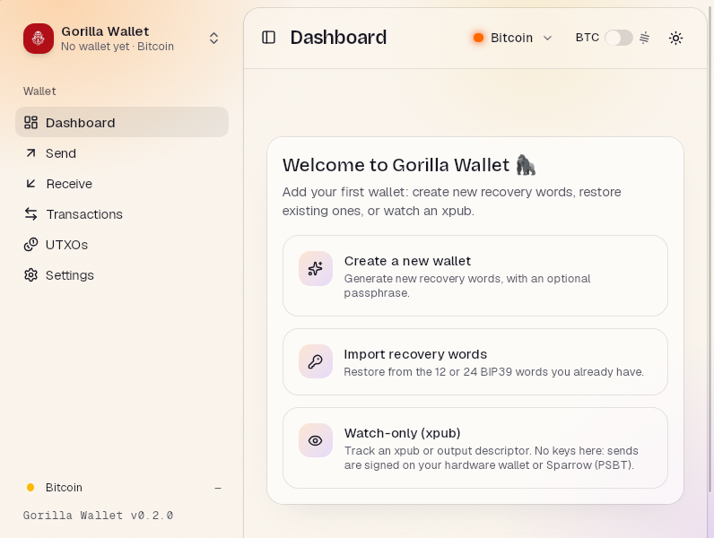714x538 pixels.
Task: Click the Wallet section label
Action: 39,91
